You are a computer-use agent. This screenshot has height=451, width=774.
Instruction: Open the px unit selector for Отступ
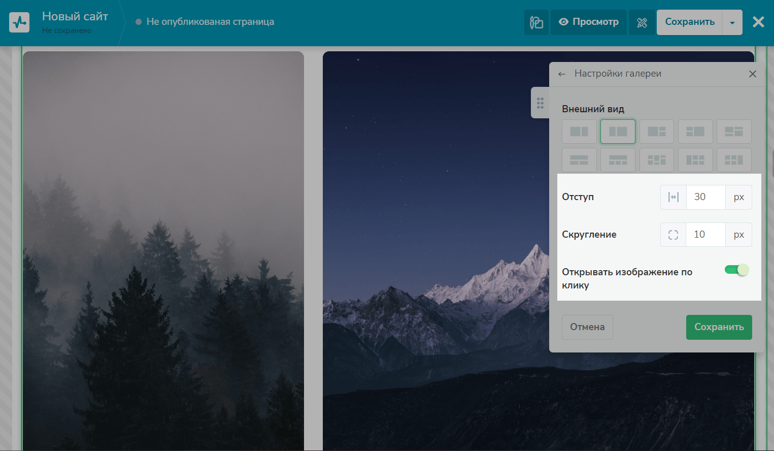738,197
